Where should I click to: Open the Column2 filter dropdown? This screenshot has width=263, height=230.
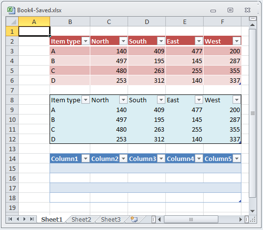coord(123,159)
